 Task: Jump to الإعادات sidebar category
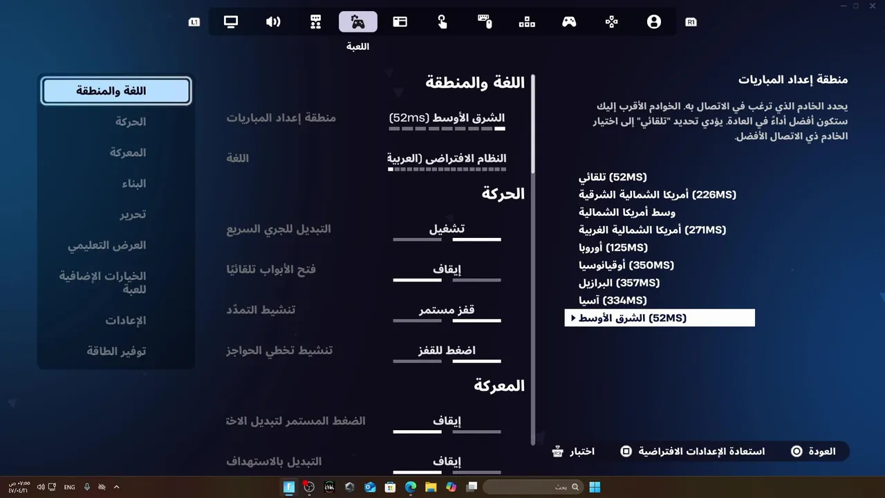point(126,321)
